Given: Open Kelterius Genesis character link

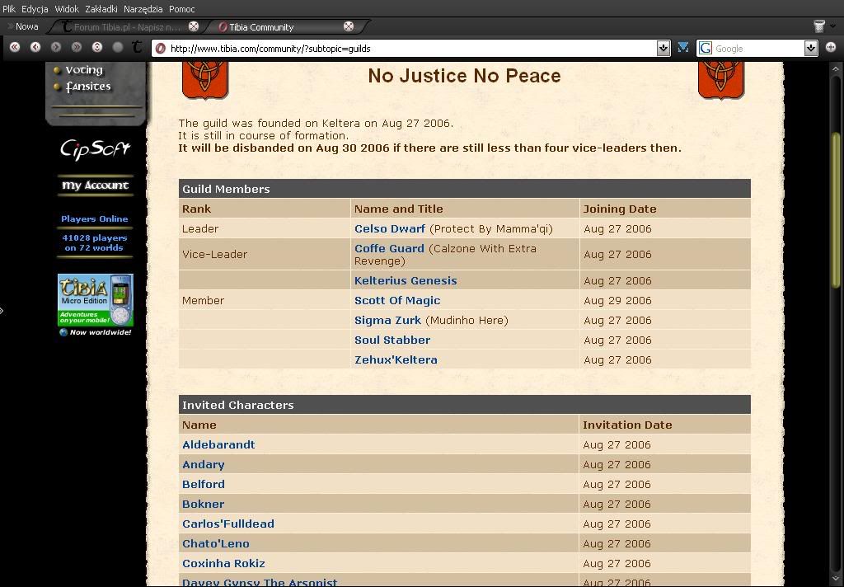Looking at the screenshot, I should pyautogui.click(x=406, y=280).
